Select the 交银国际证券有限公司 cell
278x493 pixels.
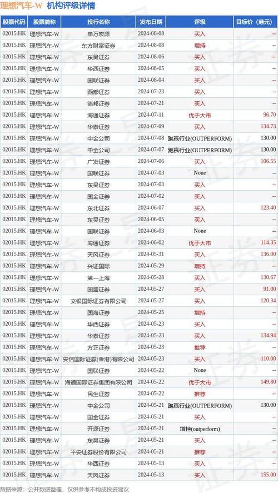pyautogui.click(x=98, y=301)
